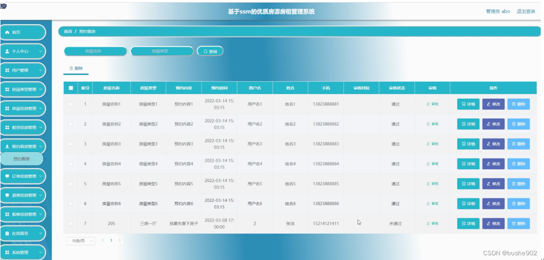Click 删除 button for 房屋名称3

519,144
